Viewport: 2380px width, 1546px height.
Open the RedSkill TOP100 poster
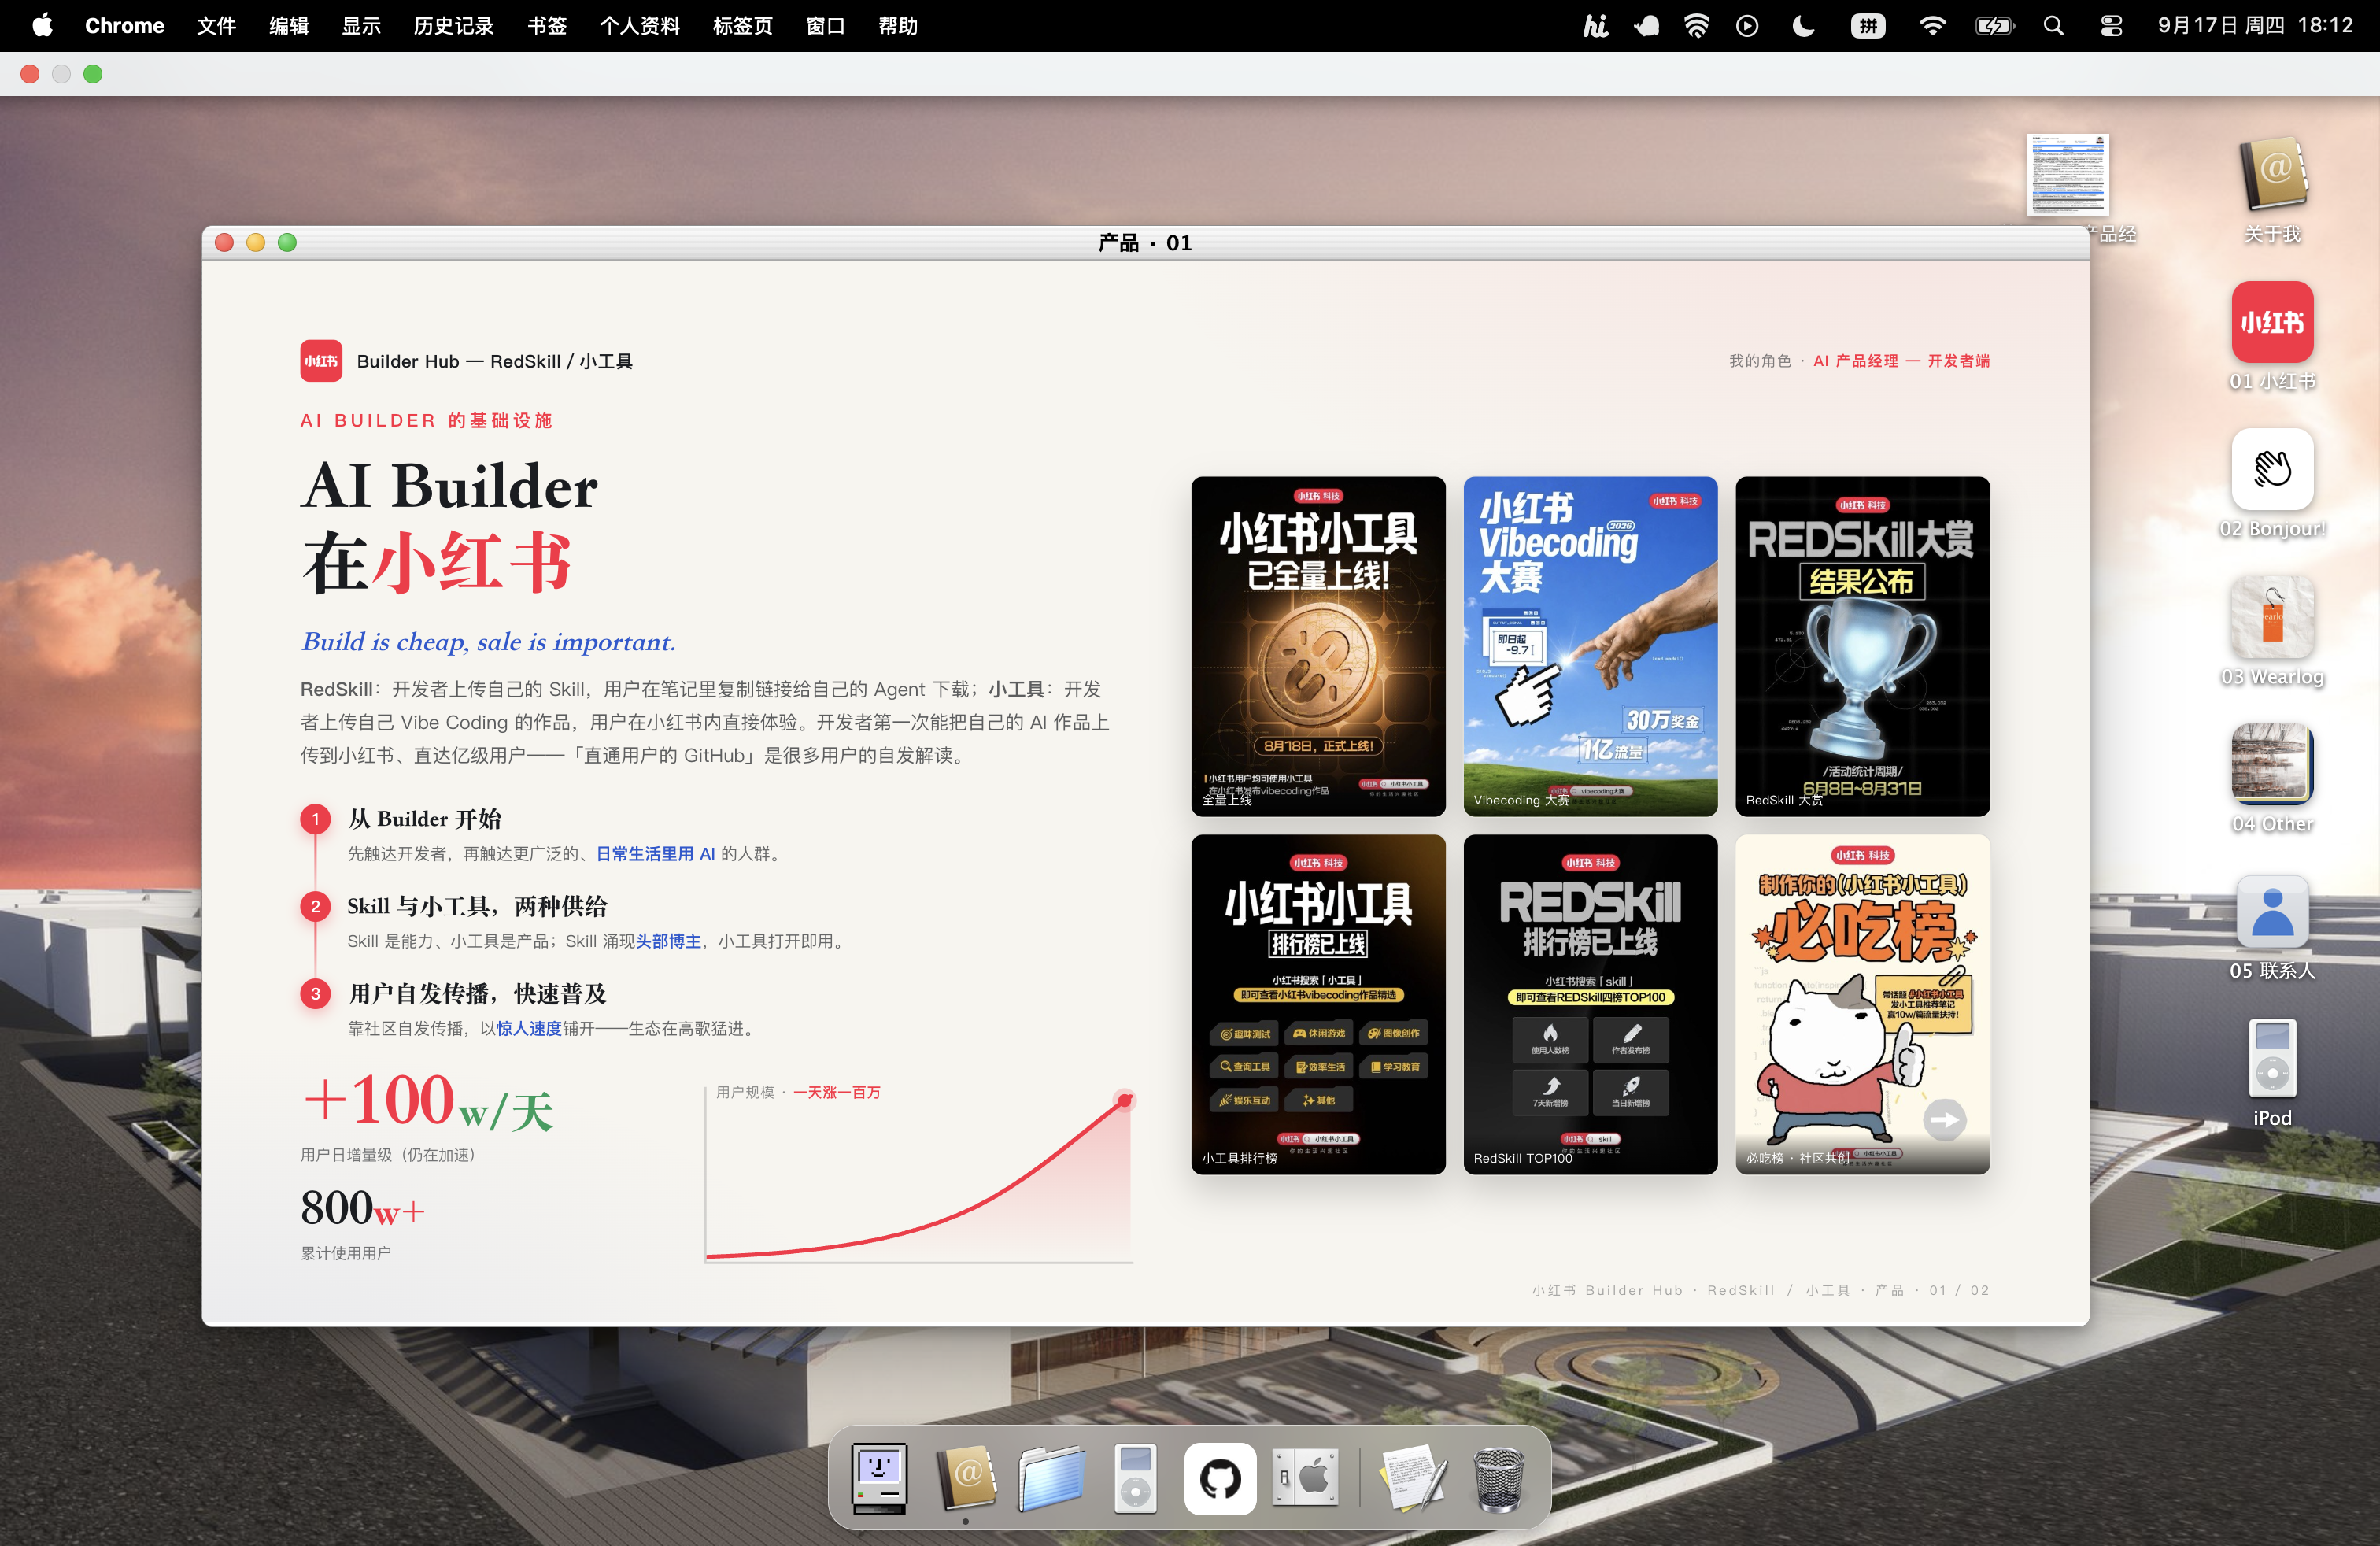point(1590,1004)
